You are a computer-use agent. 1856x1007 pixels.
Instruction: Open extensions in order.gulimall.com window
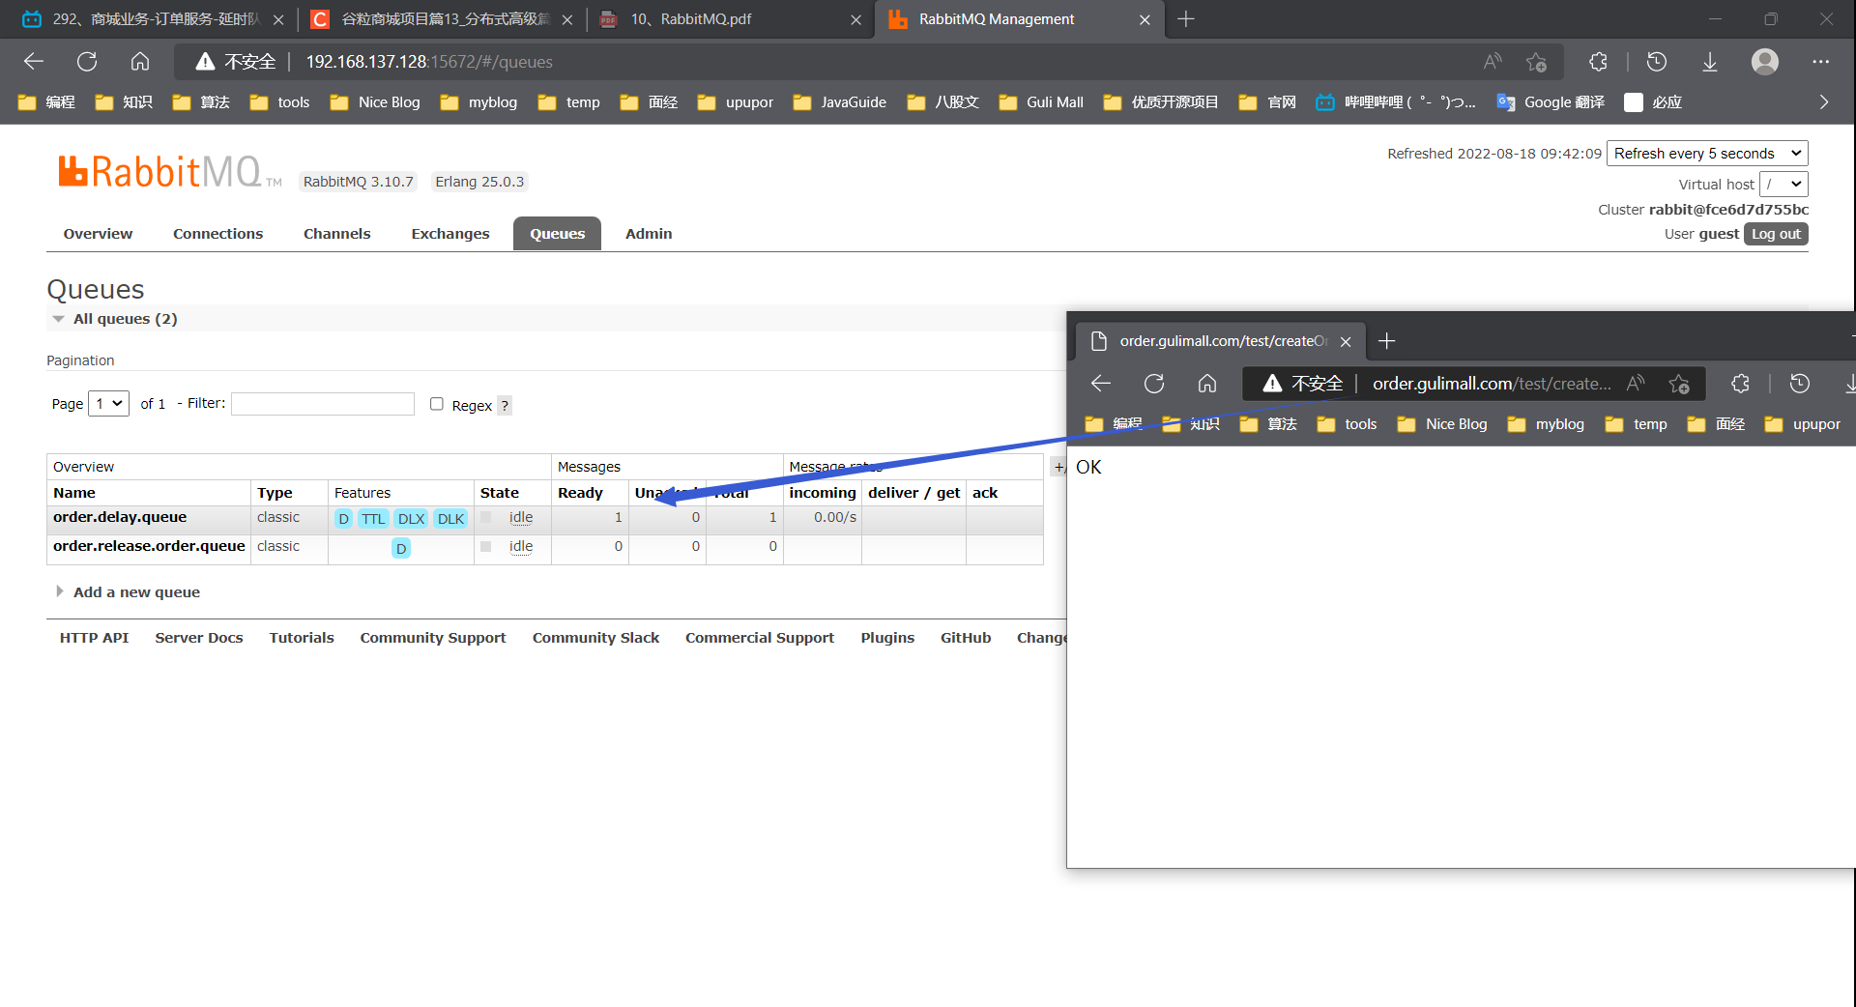(1740, 384)
